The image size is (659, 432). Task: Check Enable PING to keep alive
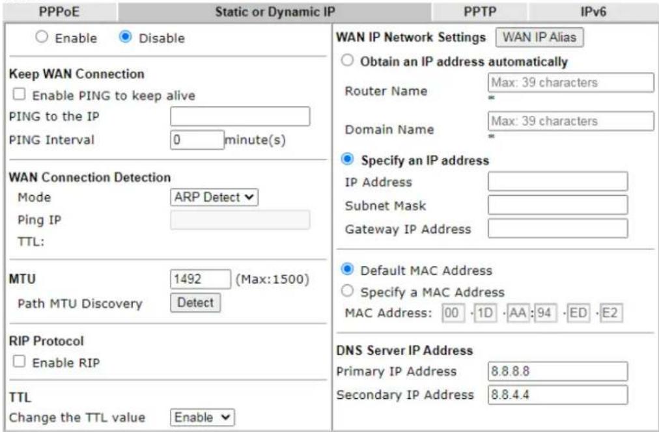pyautogui.click(x=19, y=94)
